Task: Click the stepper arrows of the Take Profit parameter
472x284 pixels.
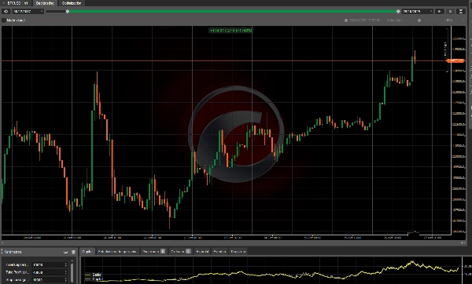Action: (x=65, y=272)
